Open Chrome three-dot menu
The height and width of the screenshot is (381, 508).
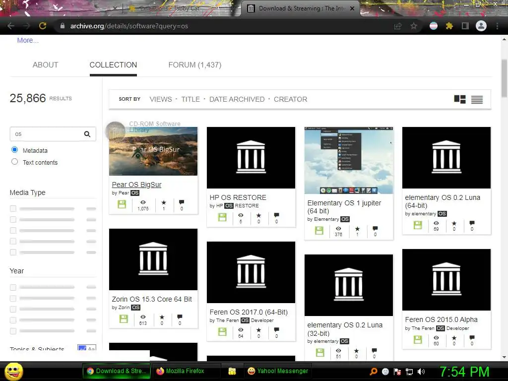(x=497, y=26)
